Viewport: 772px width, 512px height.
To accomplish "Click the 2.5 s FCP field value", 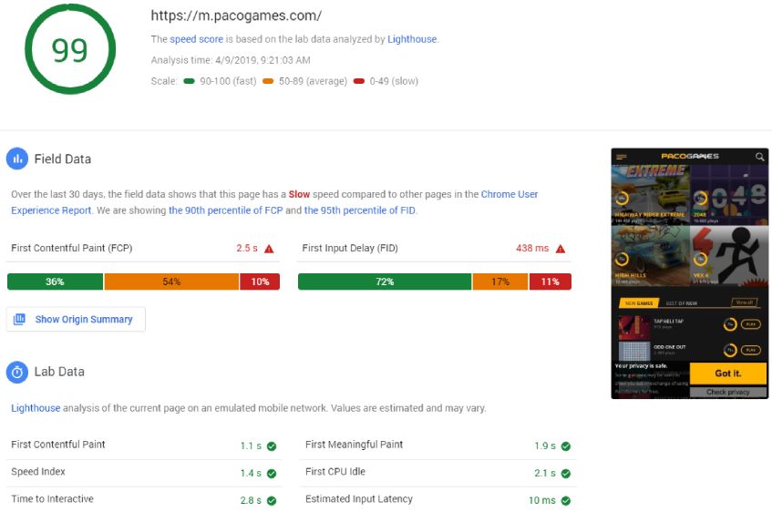I will [247, 248].
